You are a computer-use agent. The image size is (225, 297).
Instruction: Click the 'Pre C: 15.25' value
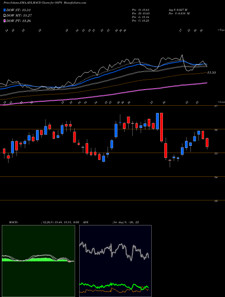coord(140,21)
